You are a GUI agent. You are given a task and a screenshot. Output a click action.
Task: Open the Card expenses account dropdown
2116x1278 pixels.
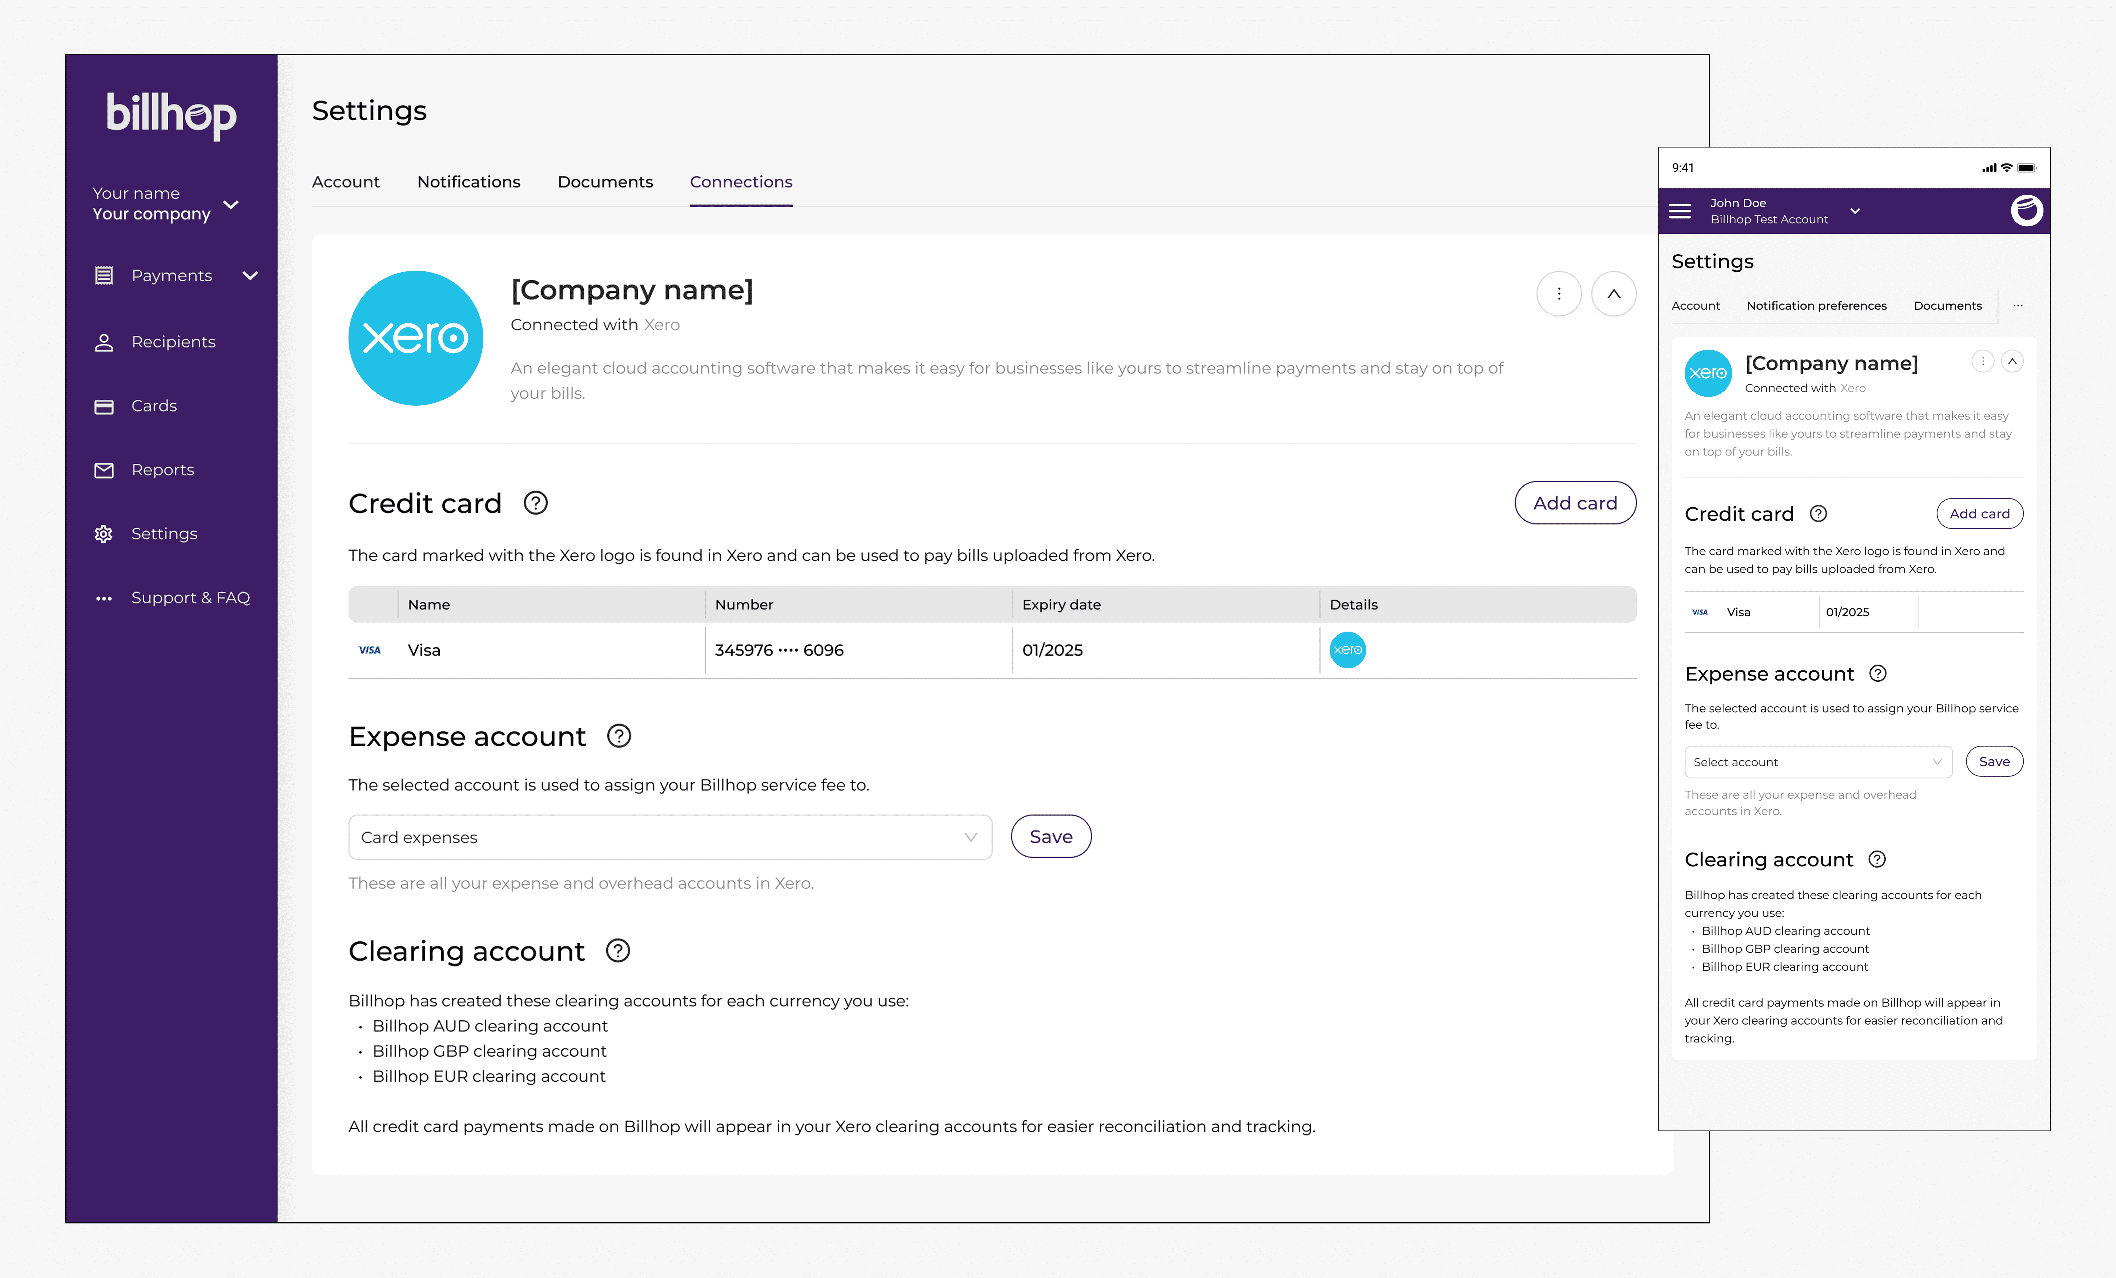670,837
